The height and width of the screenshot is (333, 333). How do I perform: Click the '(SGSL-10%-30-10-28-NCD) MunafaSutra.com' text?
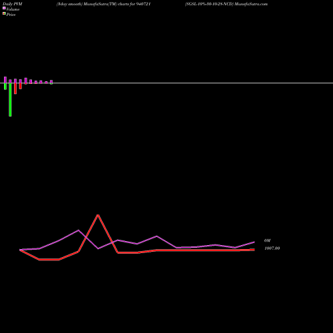tap(226, 4)
